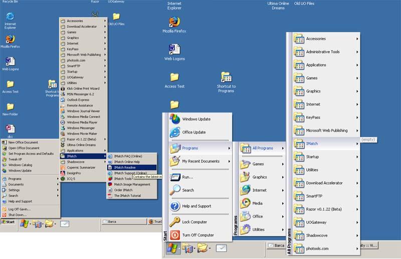
Task: Choose Open Office Document entry
Action: [30, 148]
